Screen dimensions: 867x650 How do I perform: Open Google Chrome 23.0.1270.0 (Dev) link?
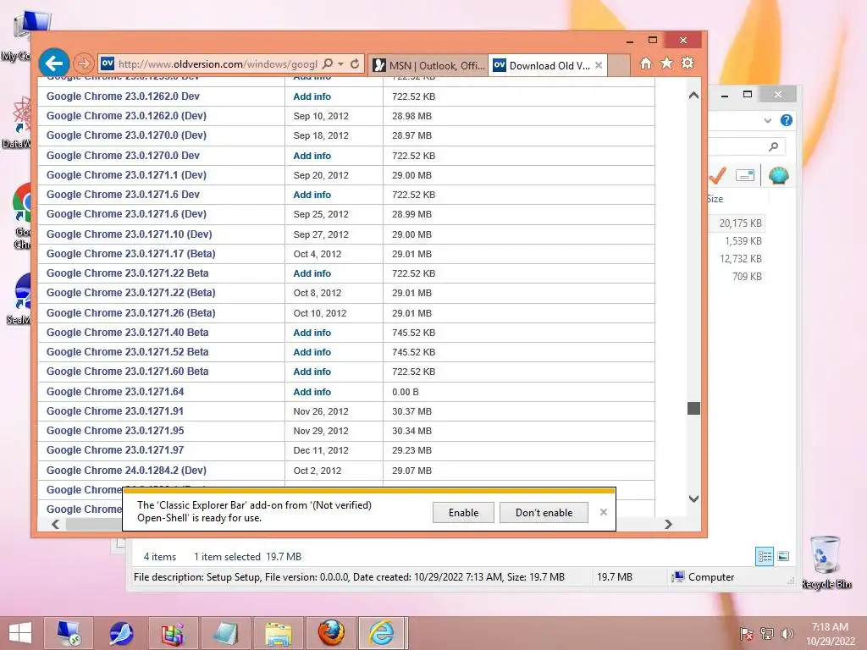tap(126, 135)
